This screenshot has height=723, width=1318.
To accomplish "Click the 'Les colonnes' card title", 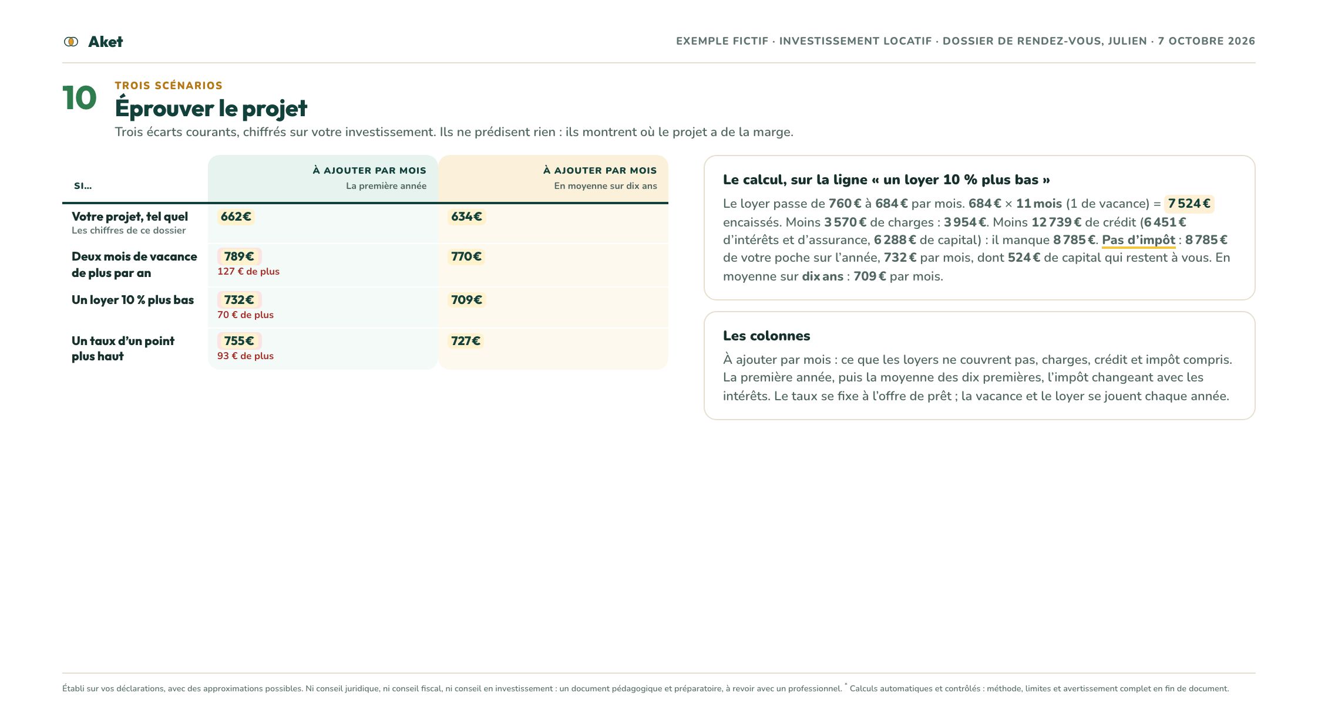I will [x=766, y=336].
